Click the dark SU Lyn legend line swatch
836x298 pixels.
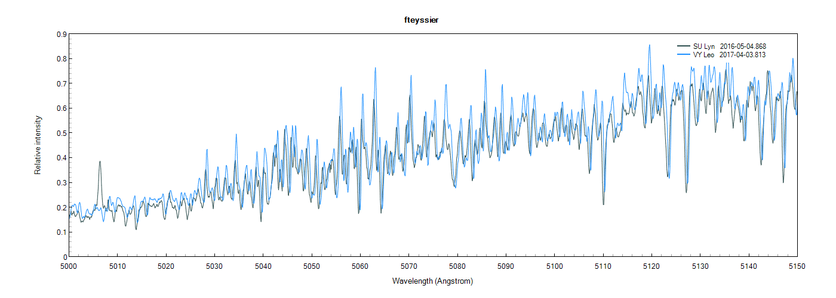[683, 46]
